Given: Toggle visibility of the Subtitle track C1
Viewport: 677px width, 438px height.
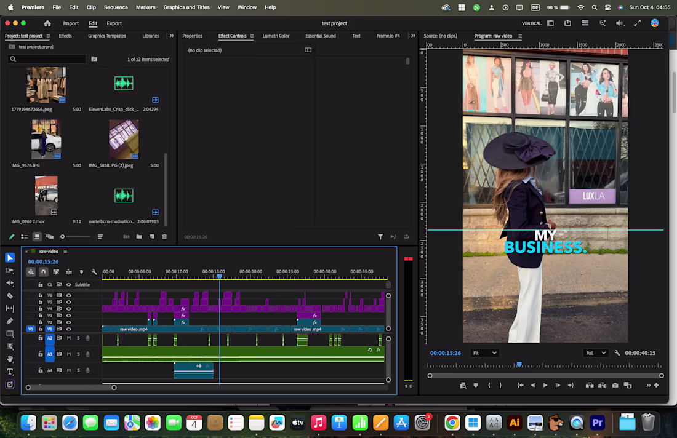Looking at the screenshot, I should [x=69, y=285].
